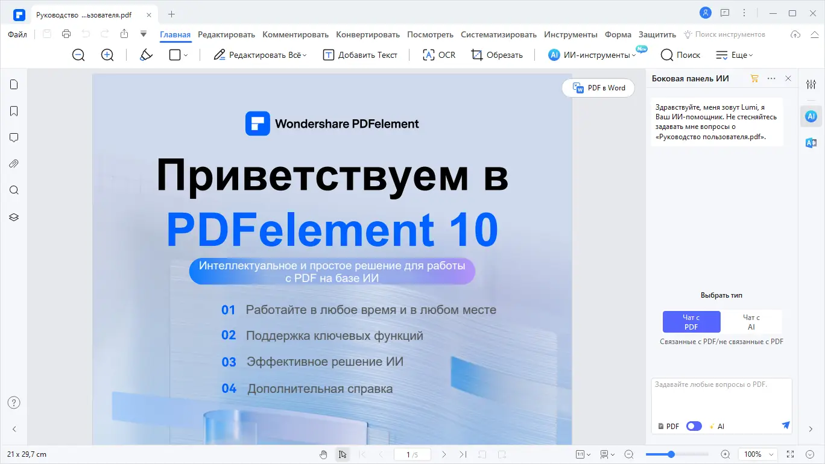Select the text selection cursor tool
The width and height of the screenshot is (825, 464).
[343, 454]
